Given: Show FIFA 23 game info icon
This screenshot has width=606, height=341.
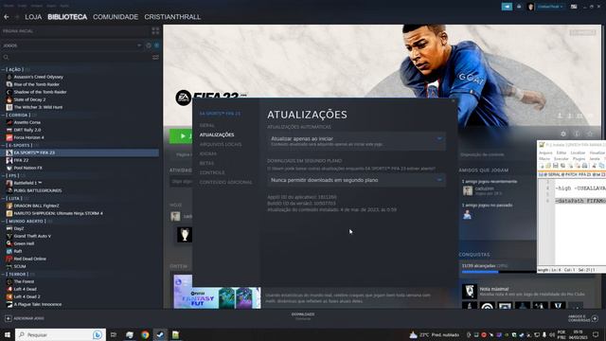Looking at the screenshot, I should (577, 134).
